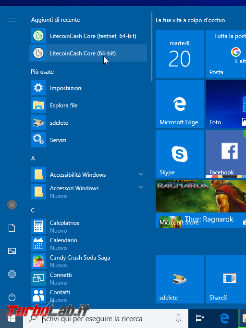
Task: Click the 'Calcolatrice' app name
Action: [x=64, y=223]
